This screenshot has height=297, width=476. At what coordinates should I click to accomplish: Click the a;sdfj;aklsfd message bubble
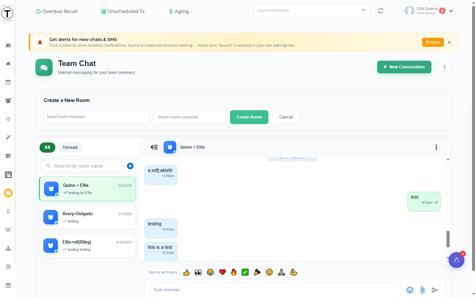[x=161, y=175]
